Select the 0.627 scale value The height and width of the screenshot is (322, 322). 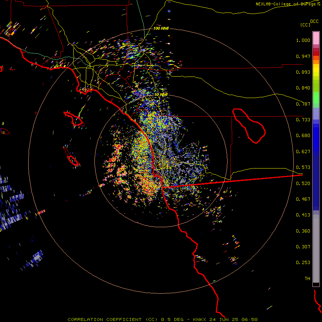303,152
